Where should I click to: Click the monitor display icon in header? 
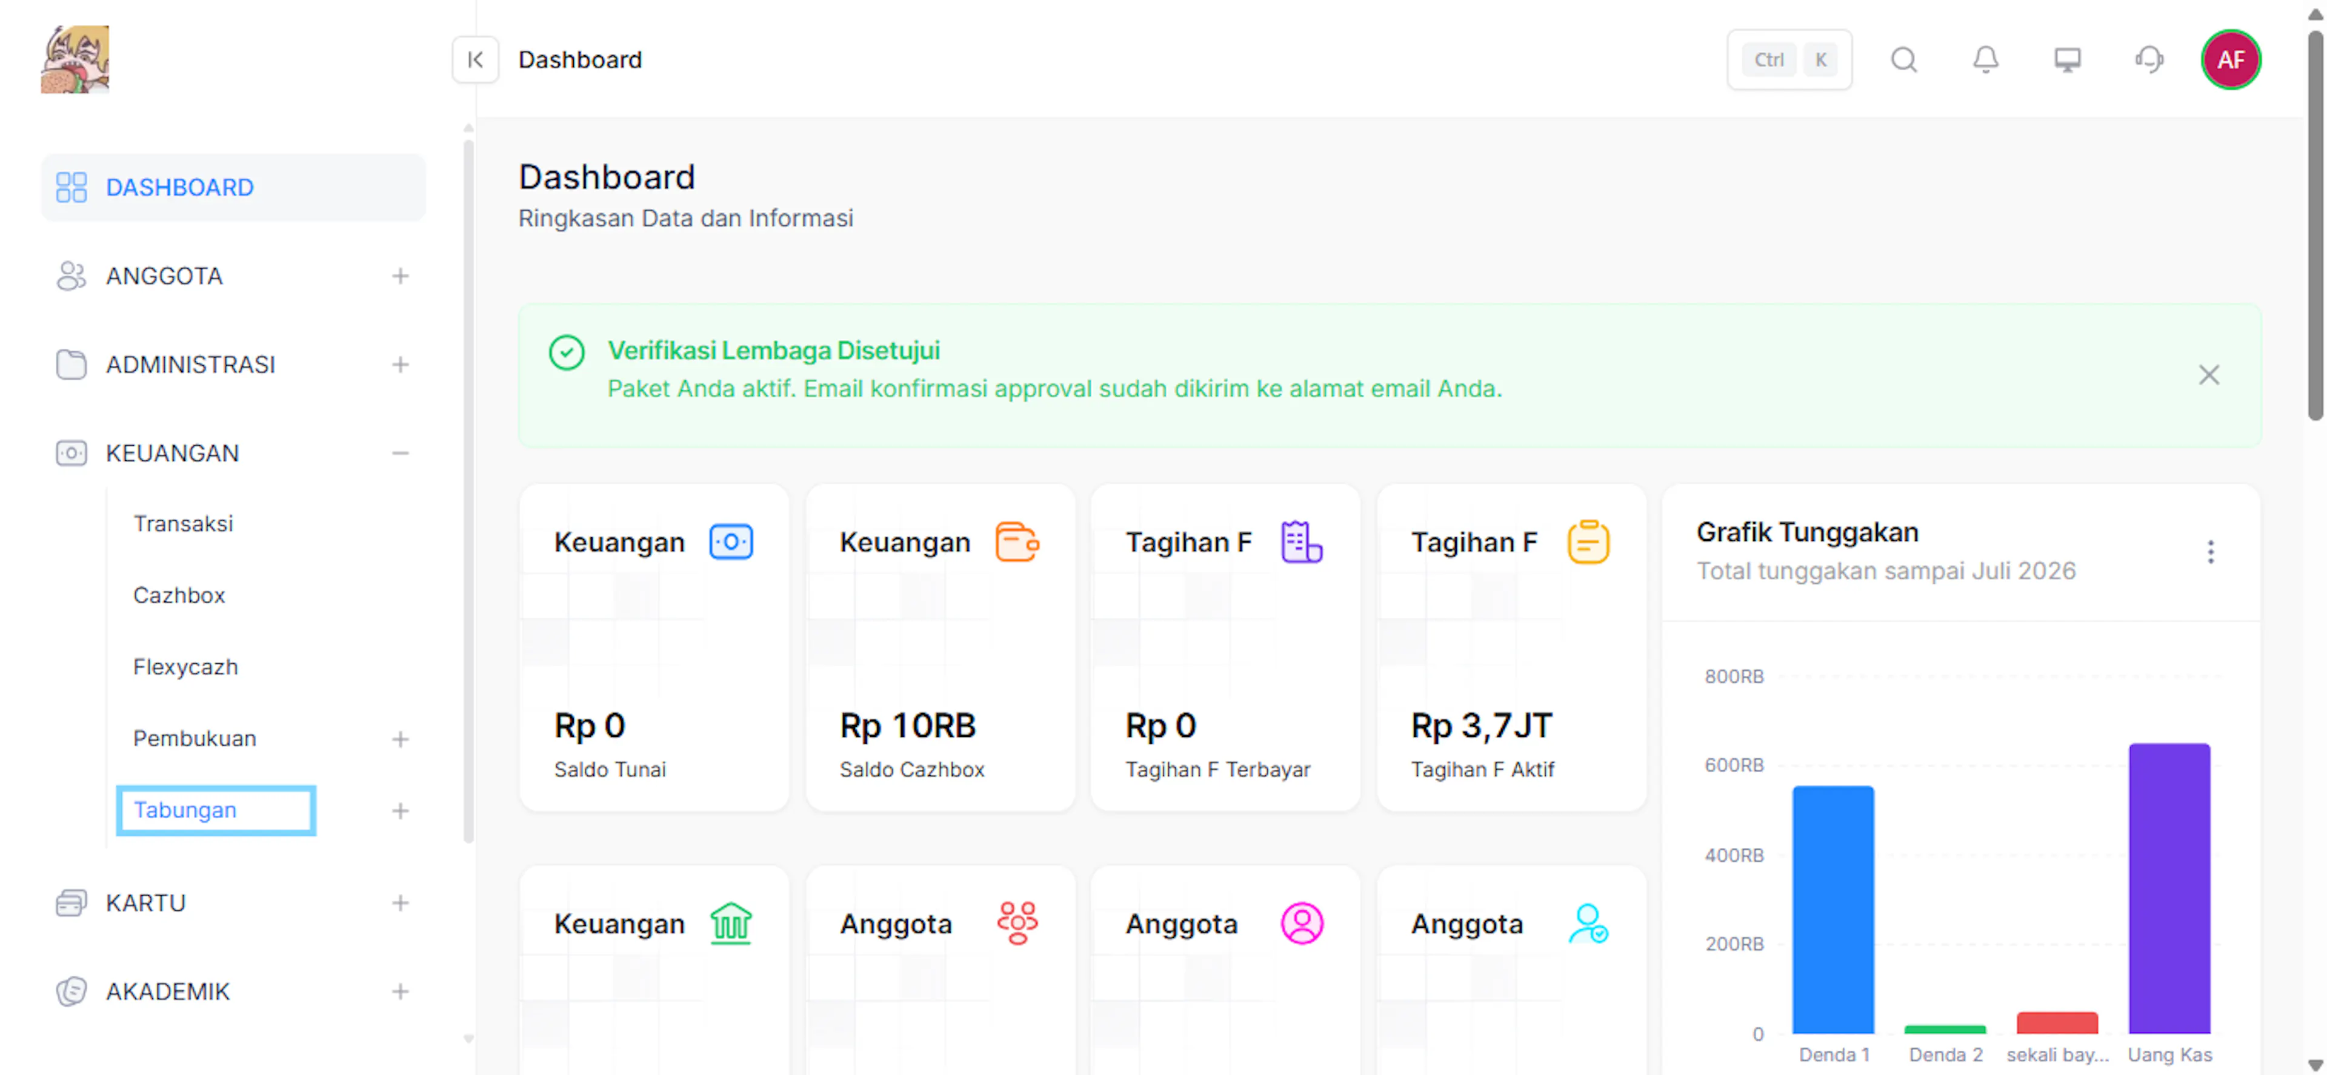coord(2067,59)
